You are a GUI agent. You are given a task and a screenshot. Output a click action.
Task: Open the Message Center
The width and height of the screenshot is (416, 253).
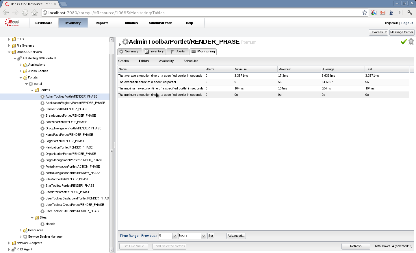[402, 32]
